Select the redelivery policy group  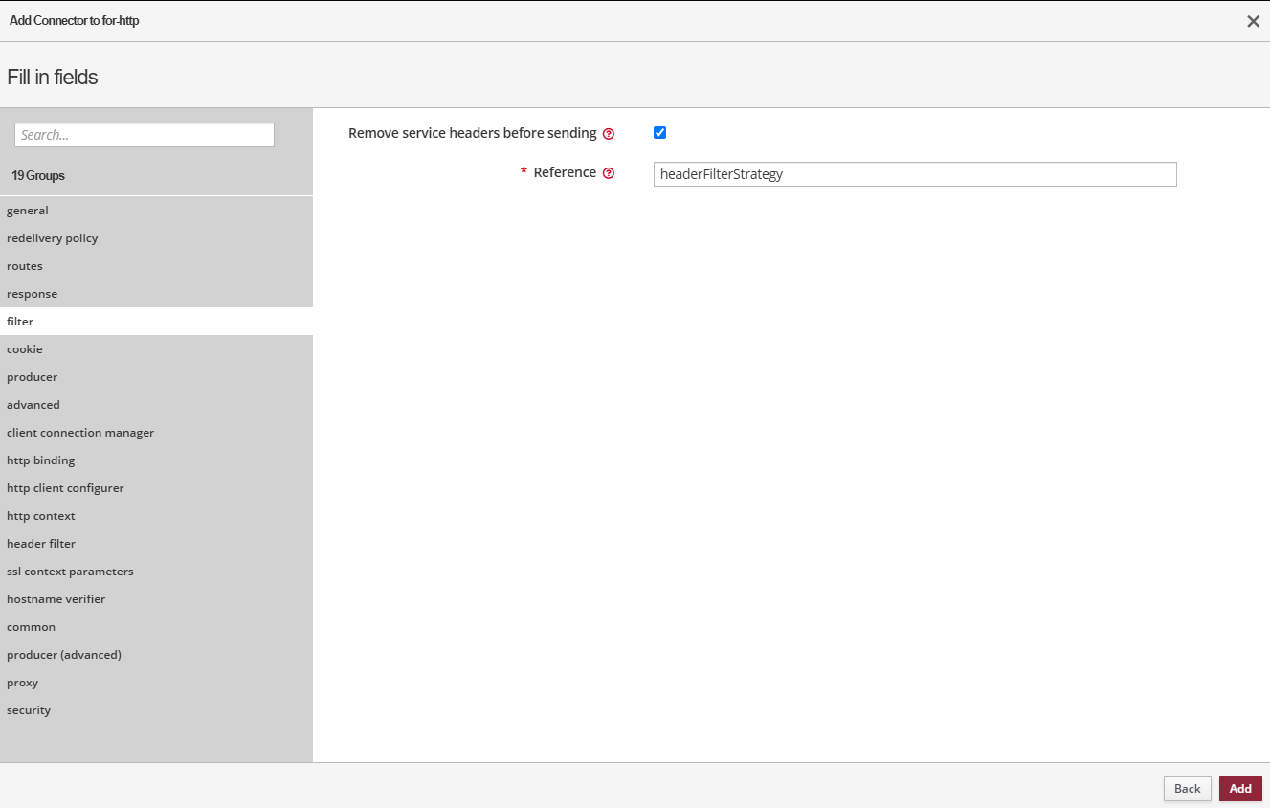coord(53,238)
